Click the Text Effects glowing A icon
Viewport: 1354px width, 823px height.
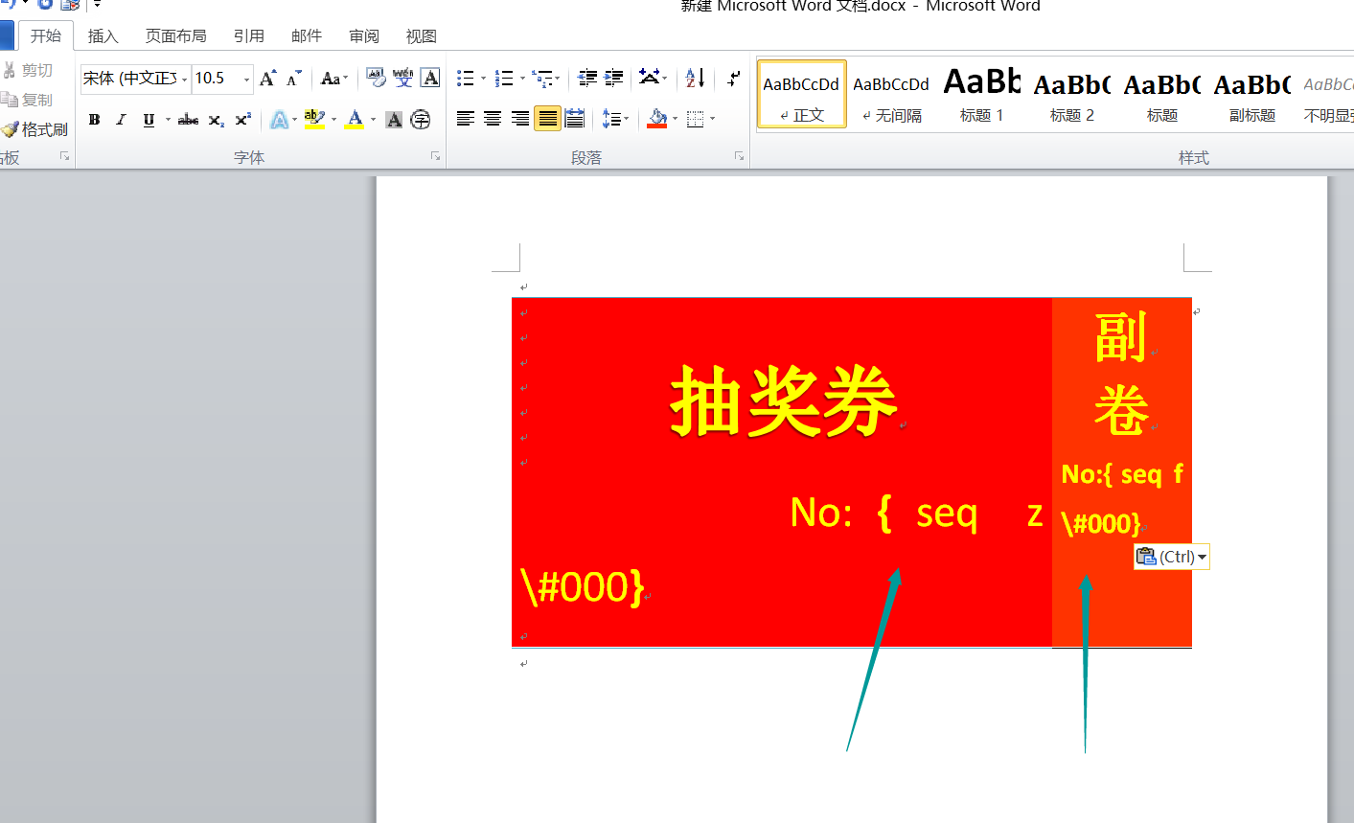click(x=279, y=120)
